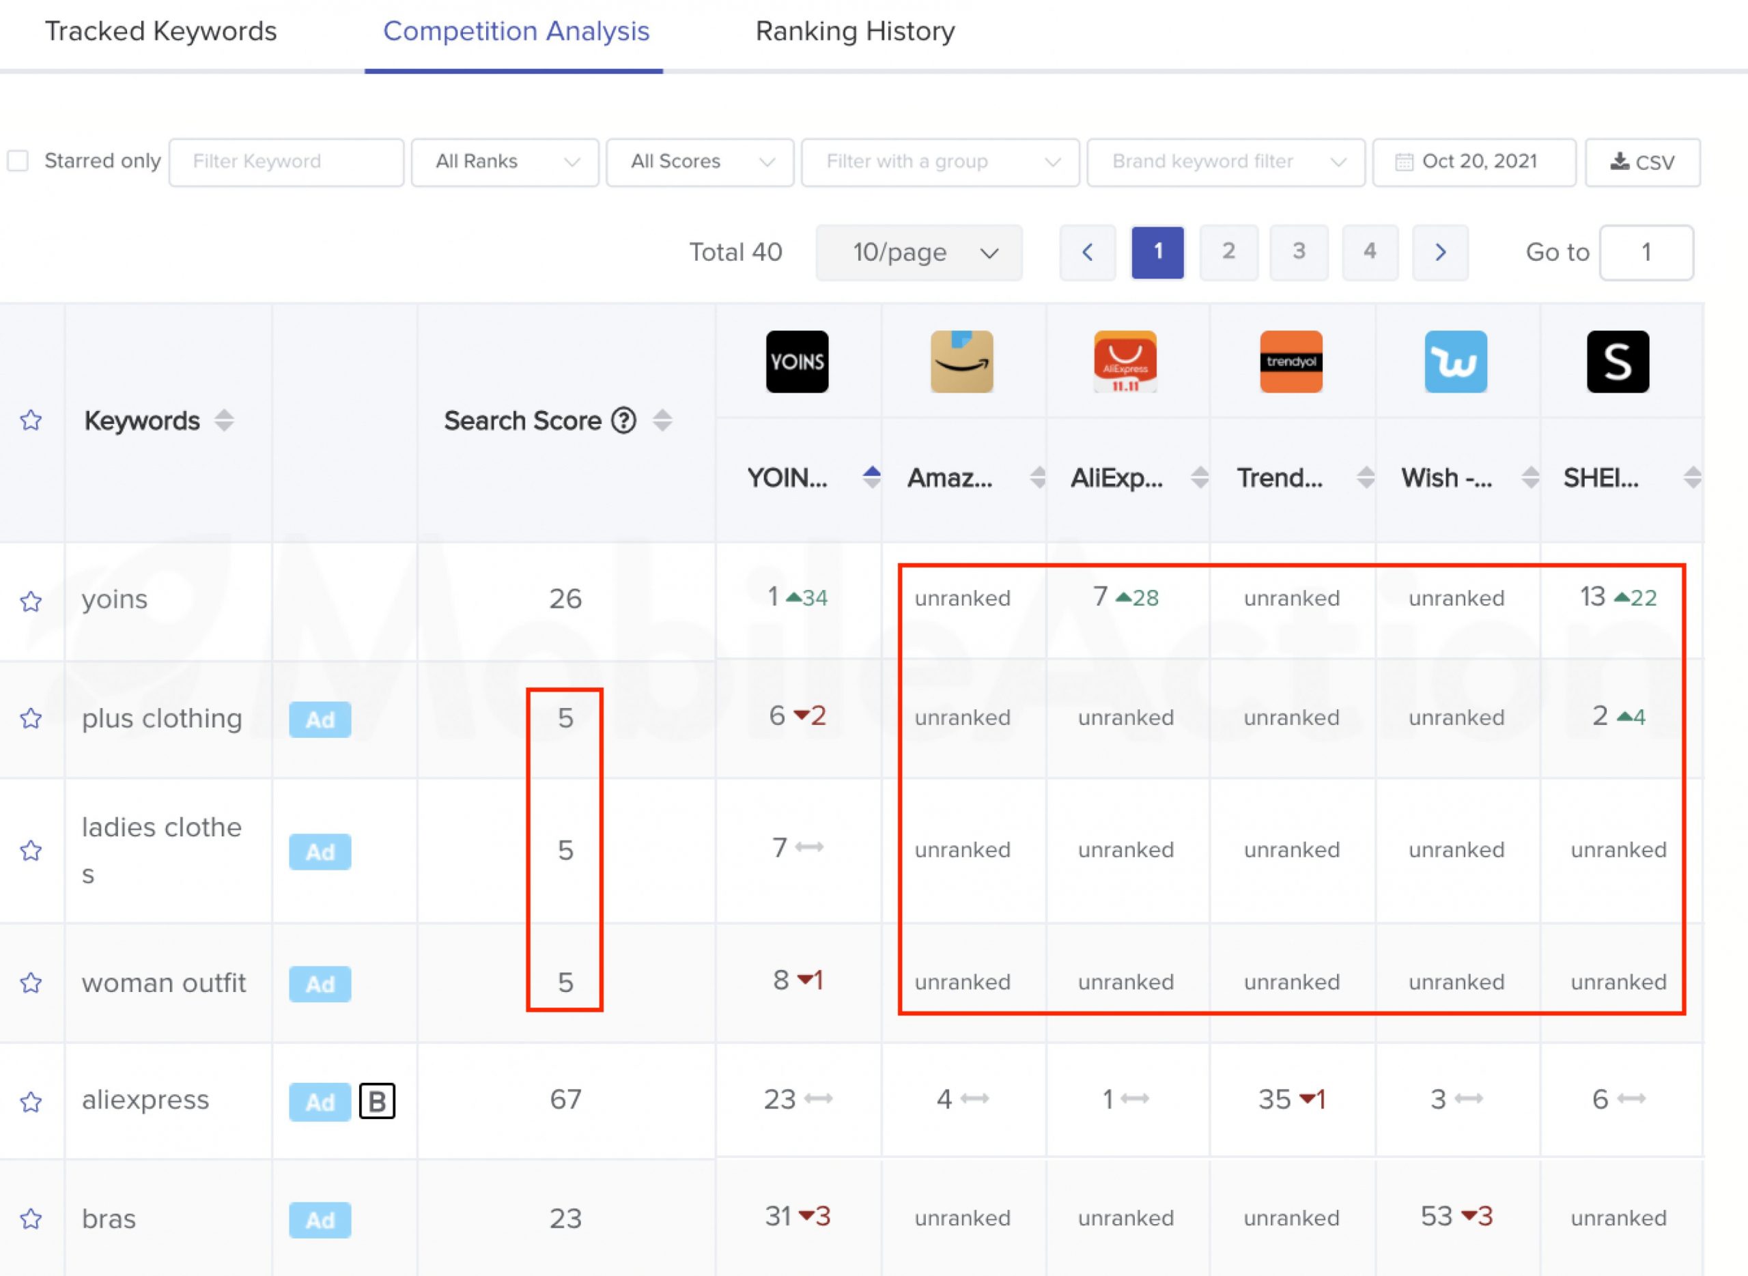Go to page 4

coord(1370,253)
